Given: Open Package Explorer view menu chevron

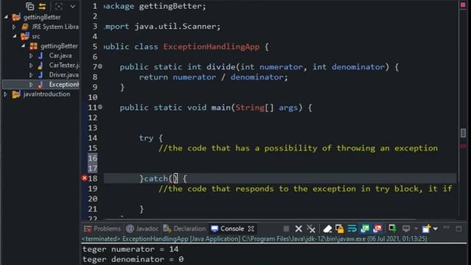Looking at the screenshot, I should coord(73,6).
